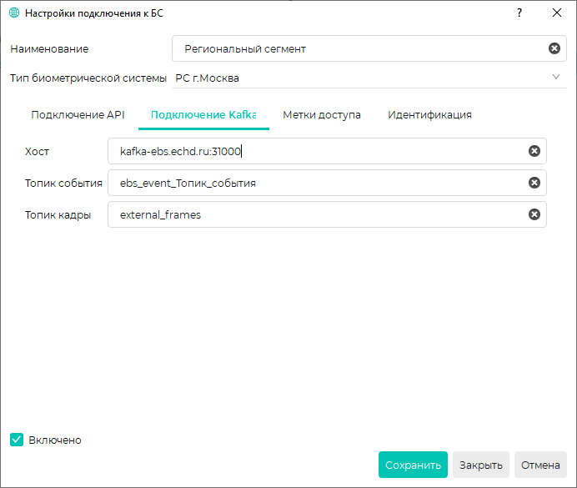
Task: Go to the Идентификация tab
Action: [429, 115]
